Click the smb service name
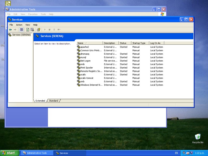The width and height of the screenshot is (208, 156). (82, 82)
